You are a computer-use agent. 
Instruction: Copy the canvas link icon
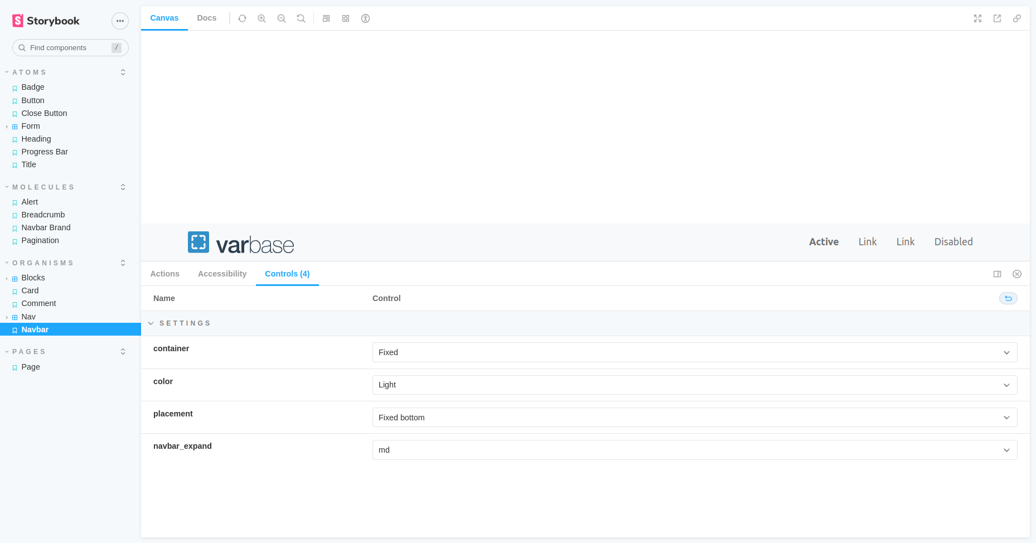(x=1017, y=18)
